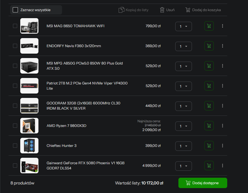Click the list total '10 172,00 zł'
248x193 pixels.
pos(152,183)
